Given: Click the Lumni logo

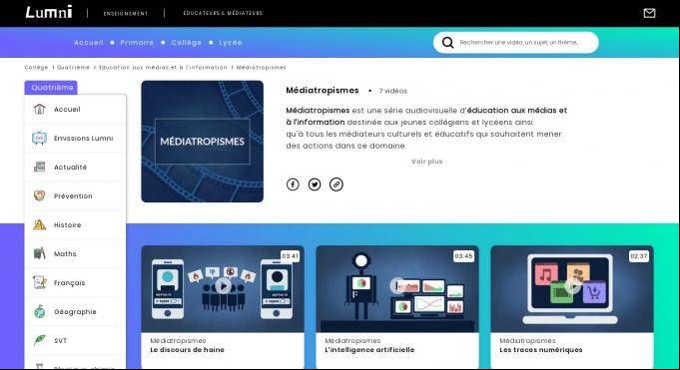Looking at the screenshot, I should tap(49, 12).
